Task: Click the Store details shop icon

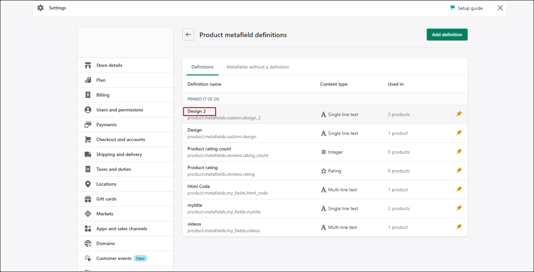Action: click(88, 65)
